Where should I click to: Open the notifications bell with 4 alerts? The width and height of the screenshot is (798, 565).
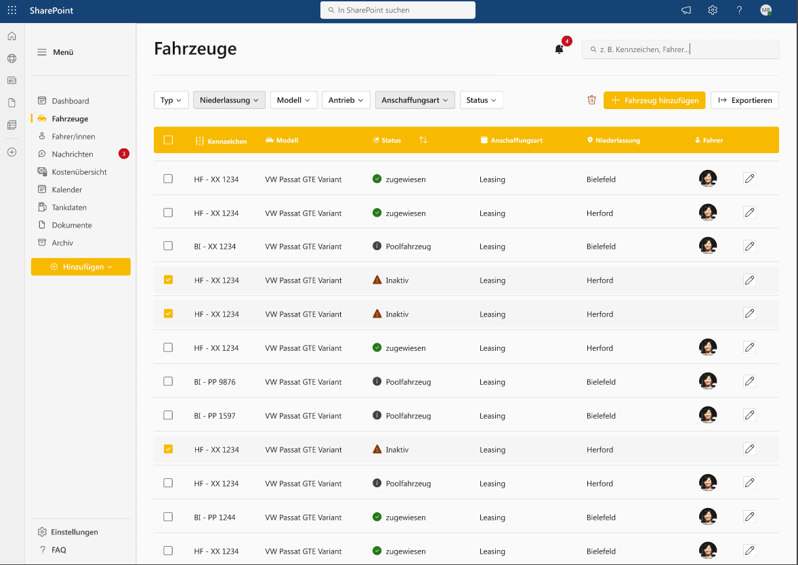(558, 49)
